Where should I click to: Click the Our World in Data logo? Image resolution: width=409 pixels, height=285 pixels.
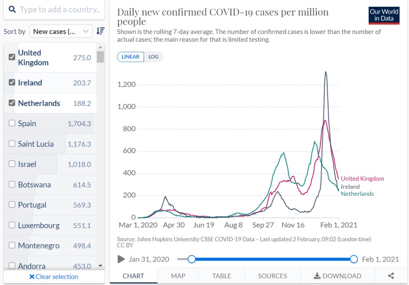[x=383, y=15]
